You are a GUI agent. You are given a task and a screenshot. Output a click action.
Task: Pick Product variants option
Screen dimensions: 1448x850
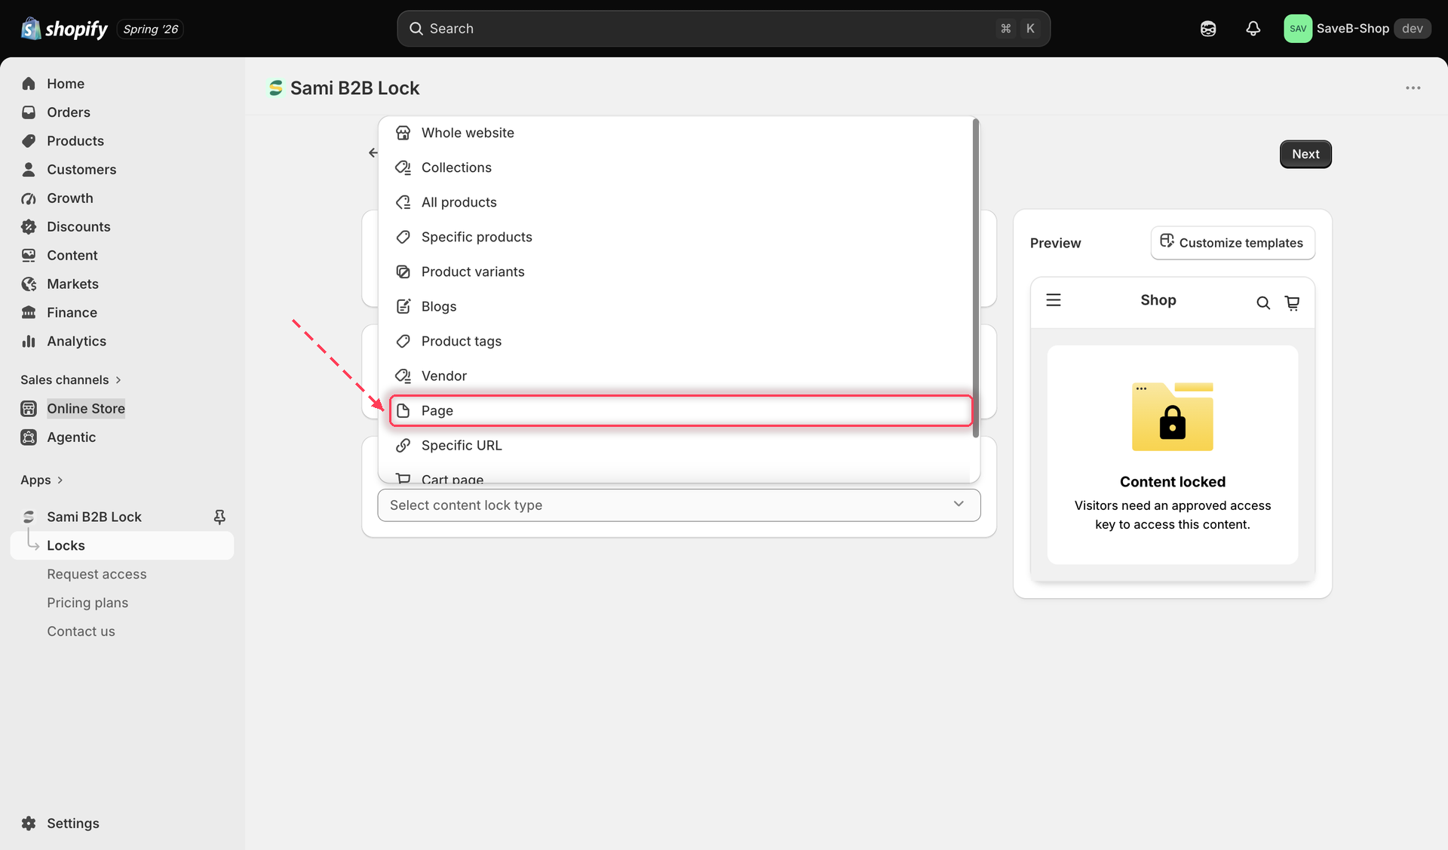680,272
